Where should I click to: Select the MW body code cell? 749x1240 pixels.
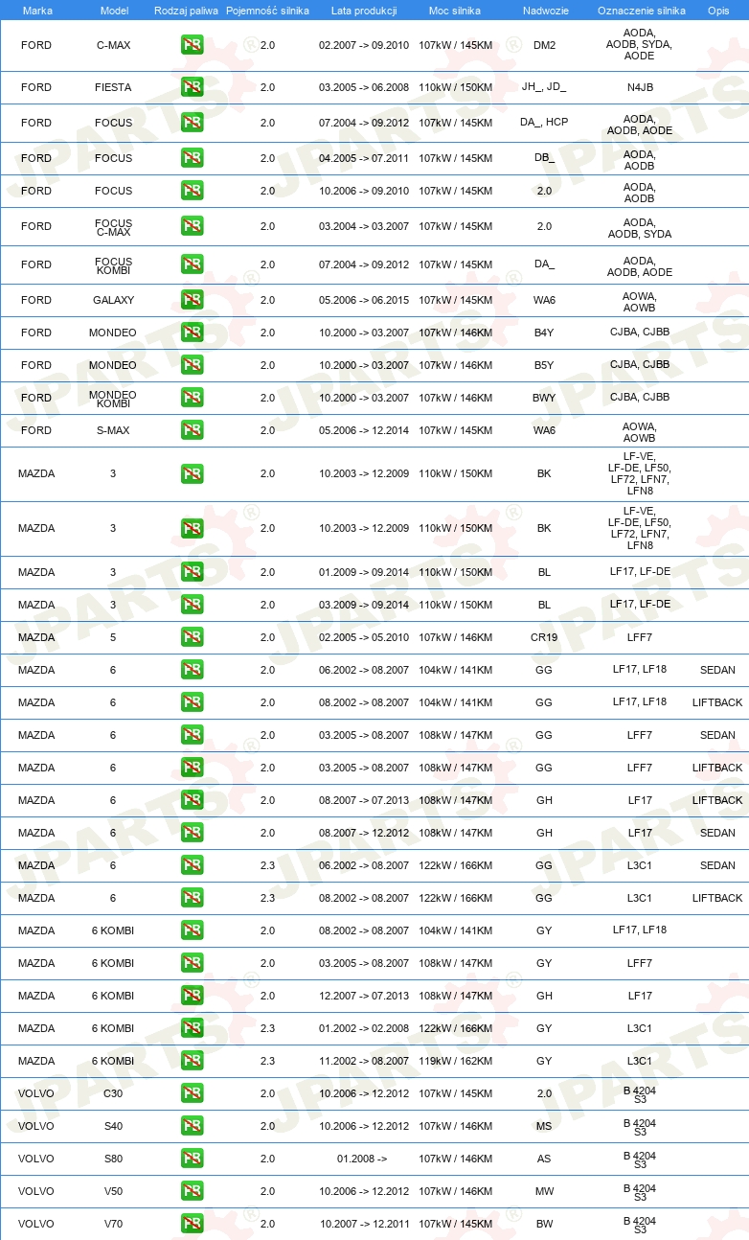coord(544,1191)
